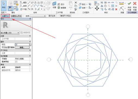The width and height of the screenshot is (138, 99).
Task: Click Show Host (显示主体) button
Action: click(x=52, y=16)
